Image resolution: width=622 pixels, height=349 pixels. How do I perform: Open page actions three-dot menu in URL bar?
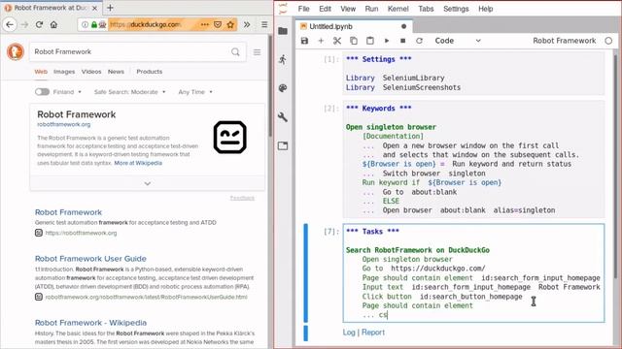tap(205, 24)
